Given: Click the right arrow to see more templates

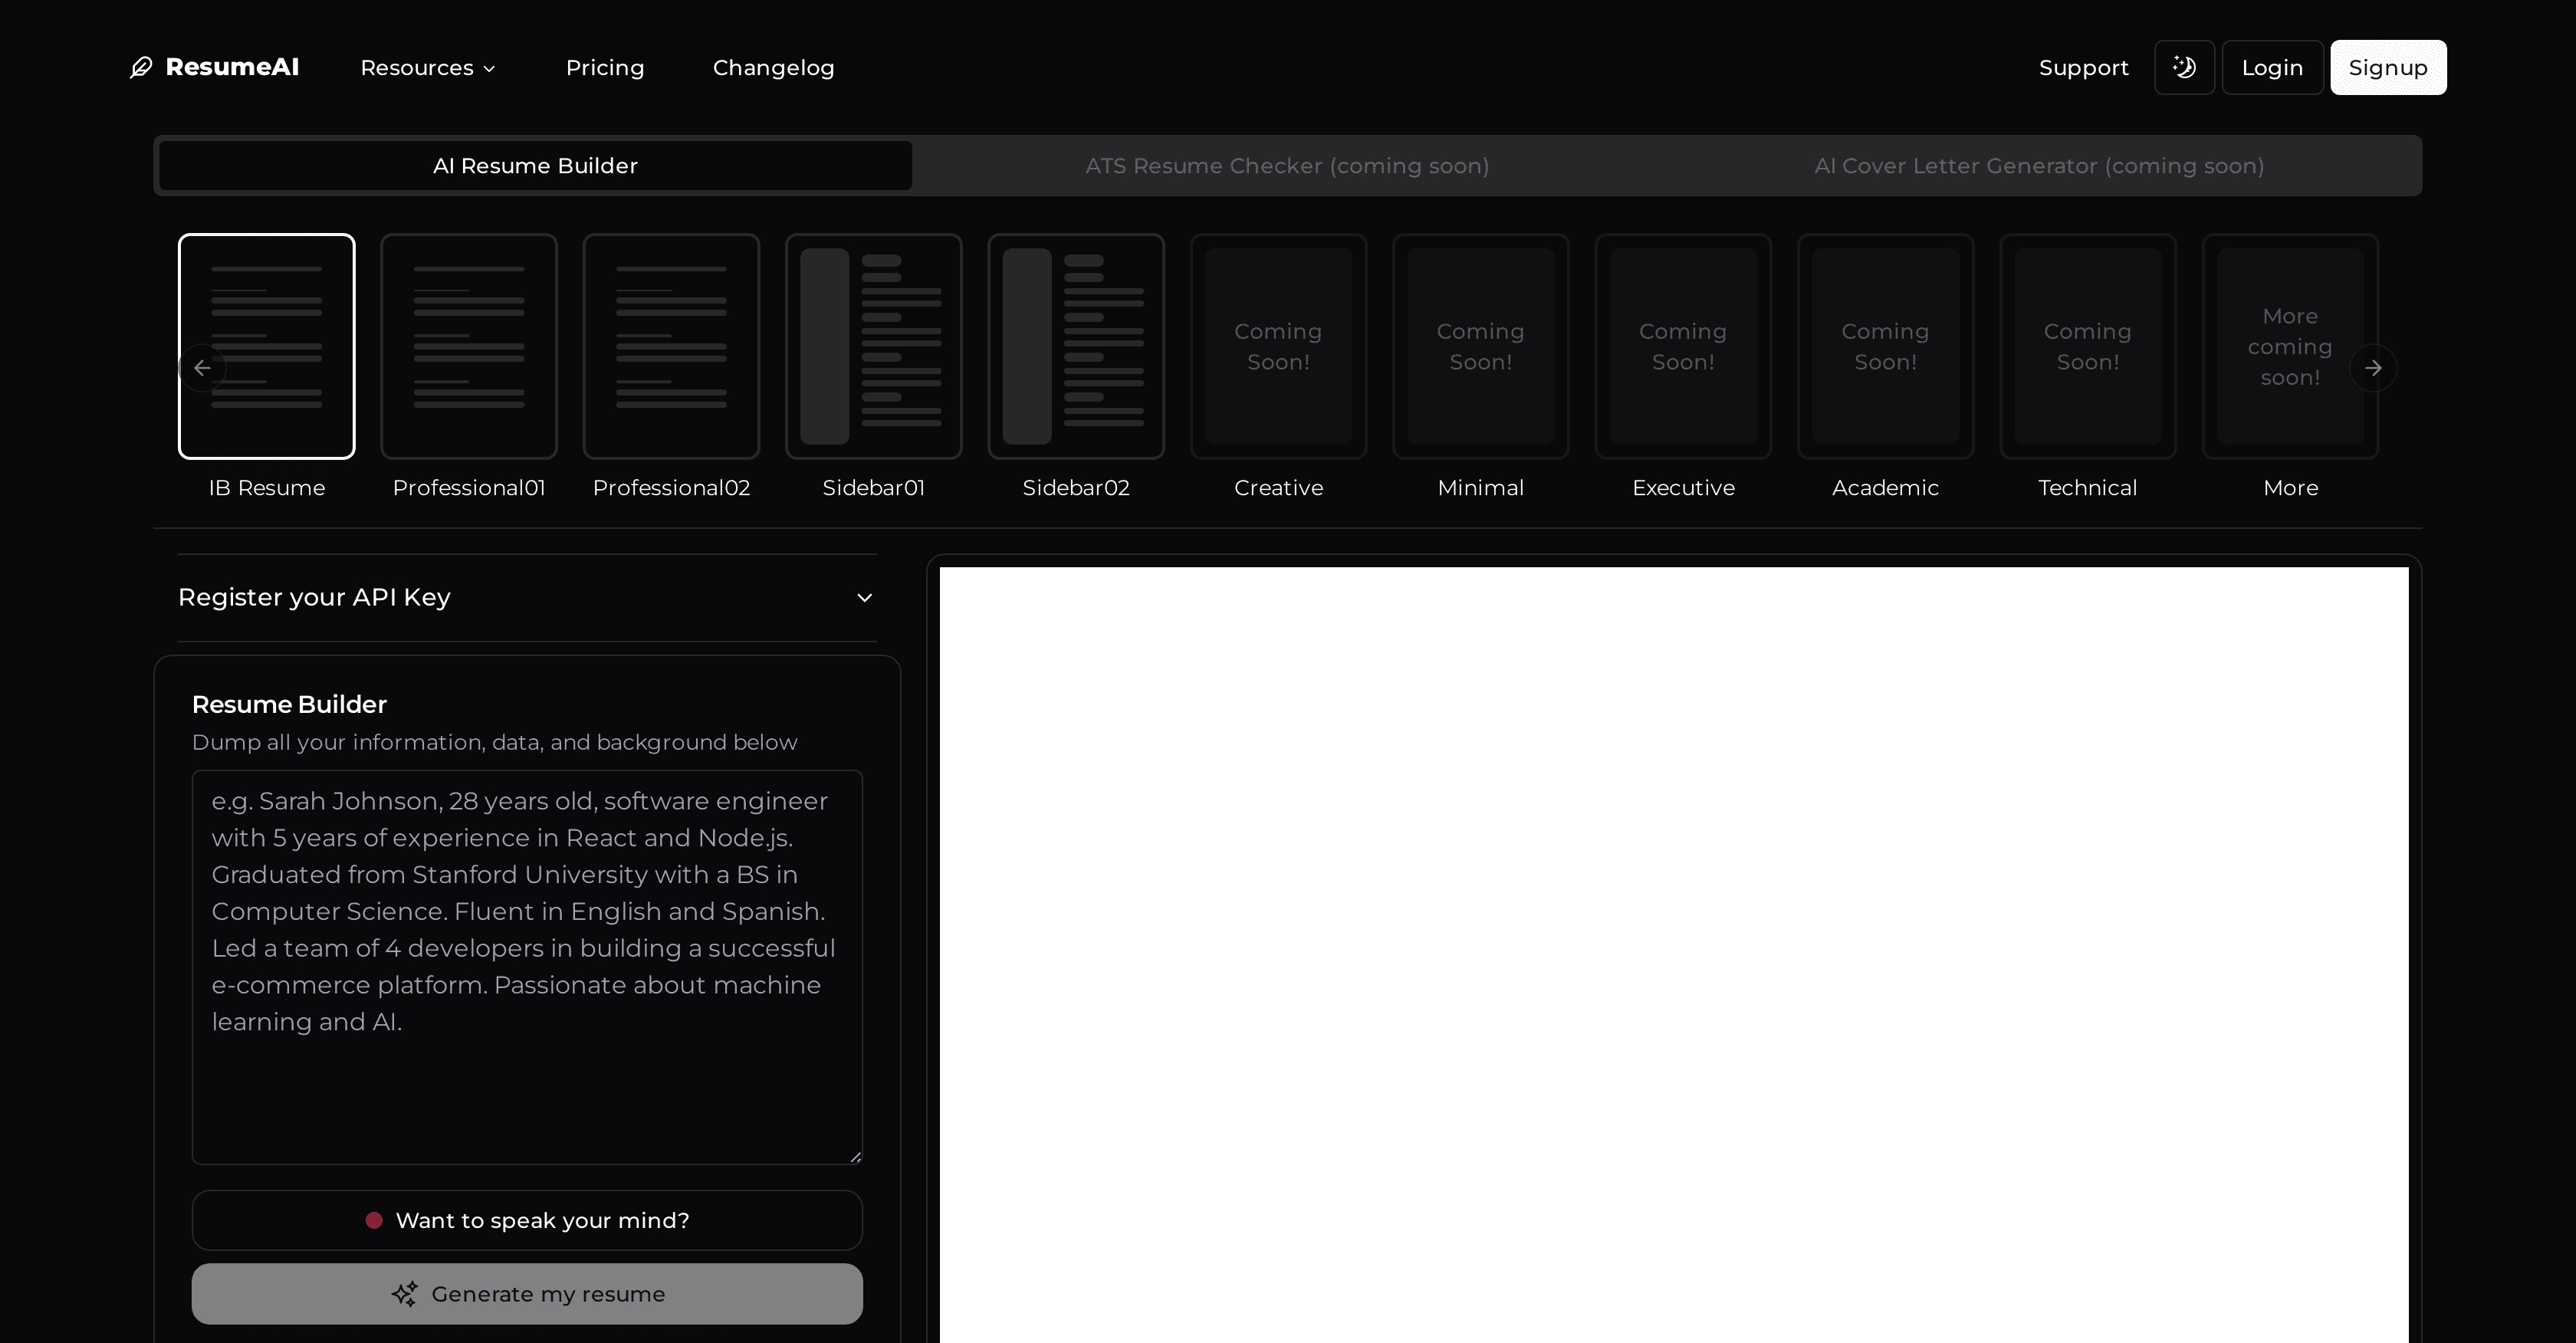Looking at the screenshot, I should tap(2374, 368).
